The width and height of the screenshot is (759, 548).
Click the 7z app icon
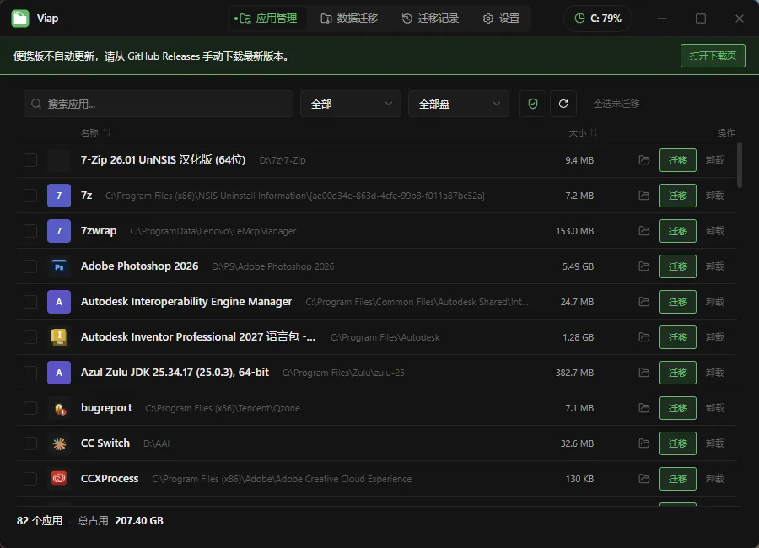[x=59, y=196]
